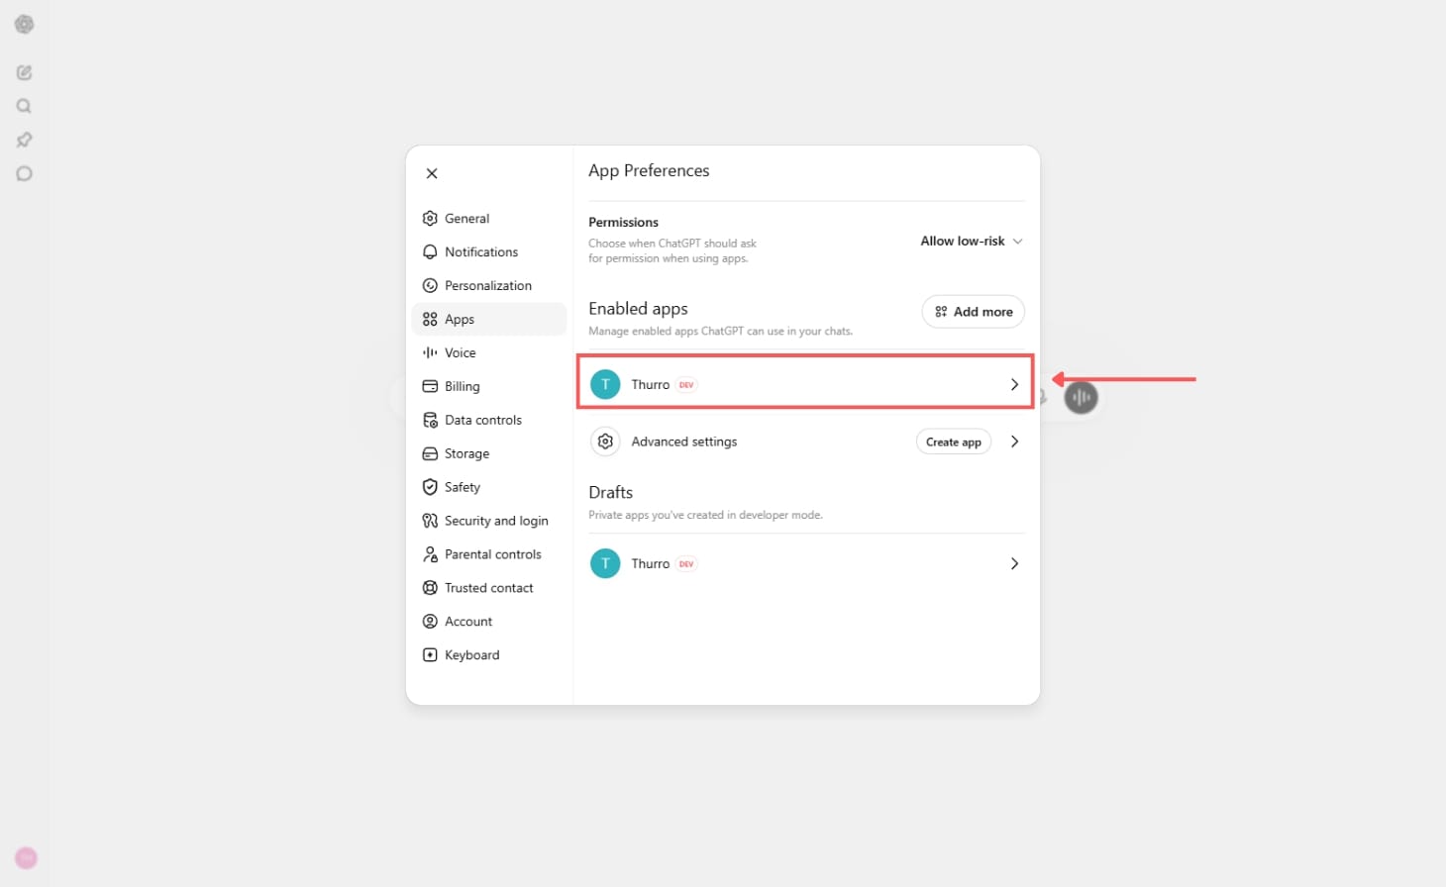Viewport: 1446px width, 887px height.
Task: Open the chat bubble icon in the background sidebar
Action: (25, 173)
